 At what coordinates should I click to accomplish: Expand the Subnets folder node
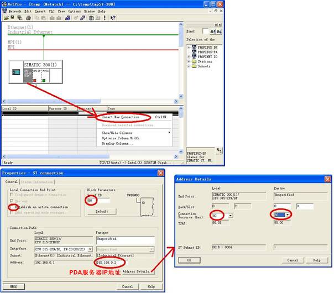(x=189, y=66)
